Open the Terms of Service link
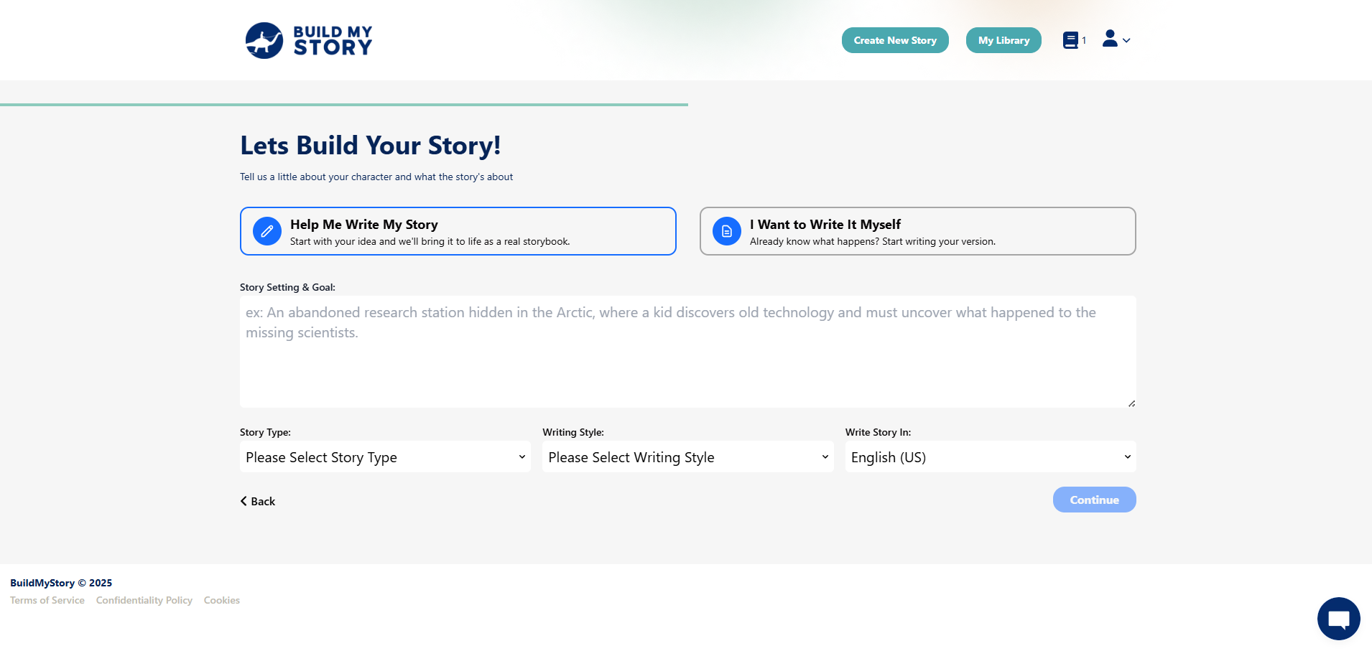This screenshot has width=1372, height=651. [x=47, y=600]
